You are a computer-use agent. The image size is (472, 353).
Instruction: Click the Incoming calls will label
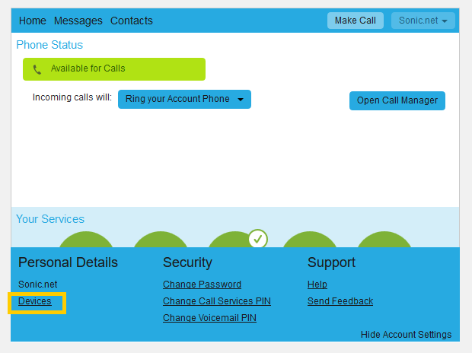click(x=72, y=97)
